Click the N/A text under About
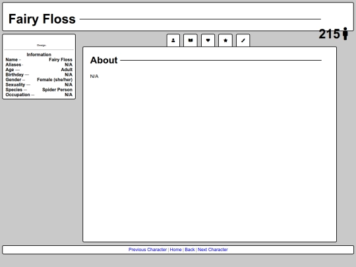Image resolution: width=356 pixels, height=267 pixels. point(94,76)
